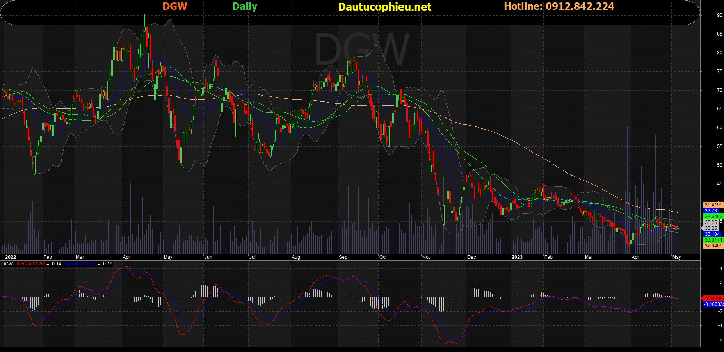Open the Dautucophieu.net website title
The width and height of the screenshot is (724, 352).
pyautogui.click(x=384, y=7)
